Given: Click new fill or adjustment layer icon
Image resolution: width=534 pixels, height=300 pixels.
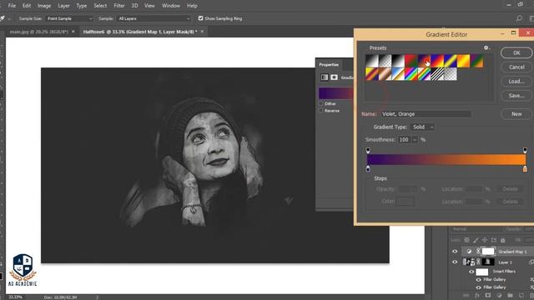Looking at the screenshot, I should pyautogui.click(x=499, y=296).
